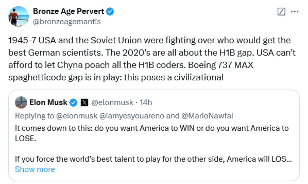The image size is (308, 184).
Task: Click Bronze Age Pervert's blue verified badge
Action: [x=110, y=12]
